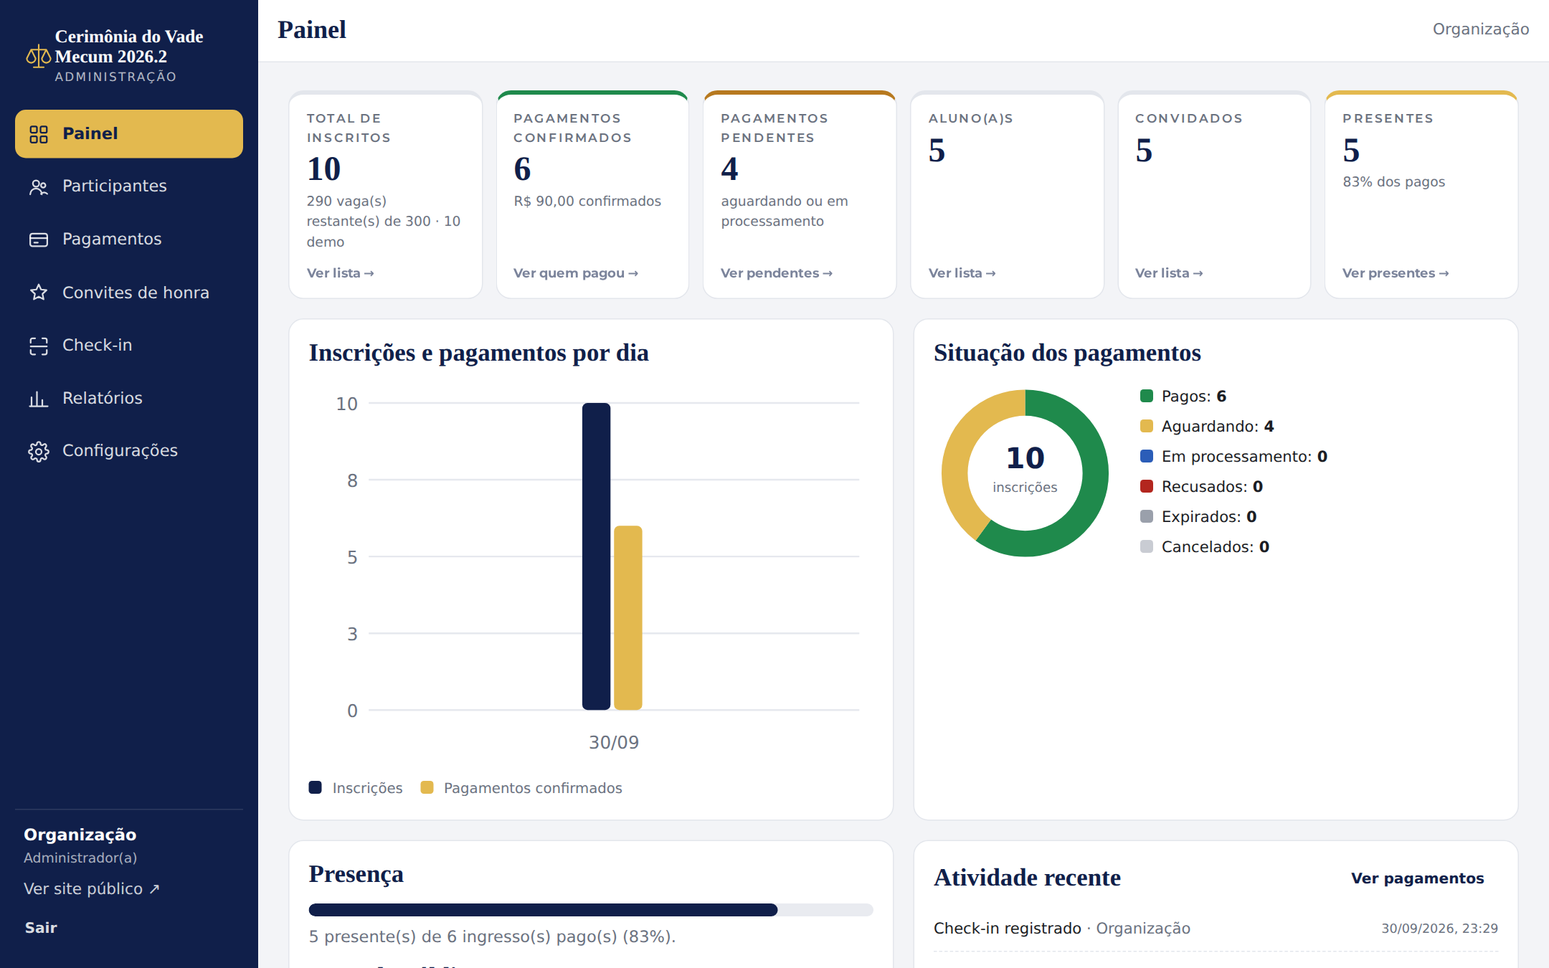This screenshot has width=1549, height=968.
Task: Navigate to Check-in page
Action: tap(129, 346)
